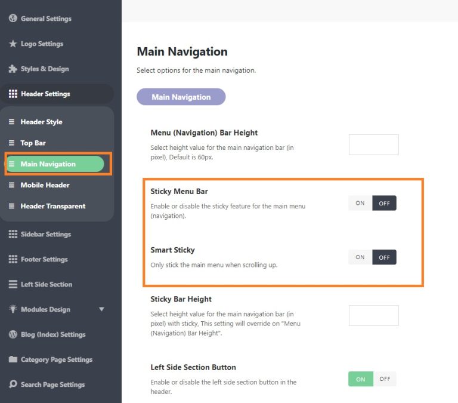Click the purple Main Navigation tab button
The image size is (458, 403).
181,97
